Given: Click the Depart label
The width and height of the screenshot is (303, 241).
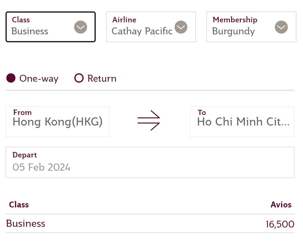Looking at the screenshot, I should point(25,155).
